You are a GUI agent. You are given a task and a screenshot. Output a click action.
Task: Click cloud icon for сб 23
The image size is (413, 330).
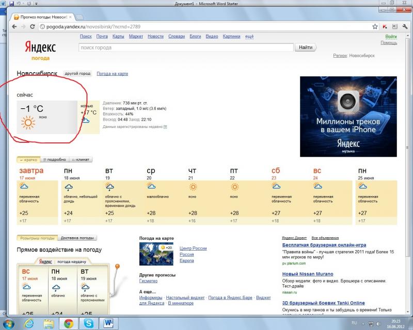coord(276,186)
